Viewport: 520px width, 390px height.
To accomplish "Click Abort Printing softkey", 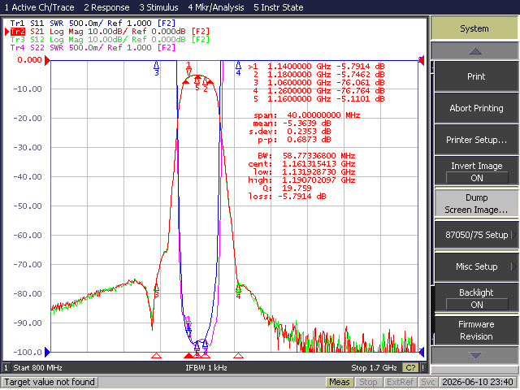I will click(x=476, y=108).
